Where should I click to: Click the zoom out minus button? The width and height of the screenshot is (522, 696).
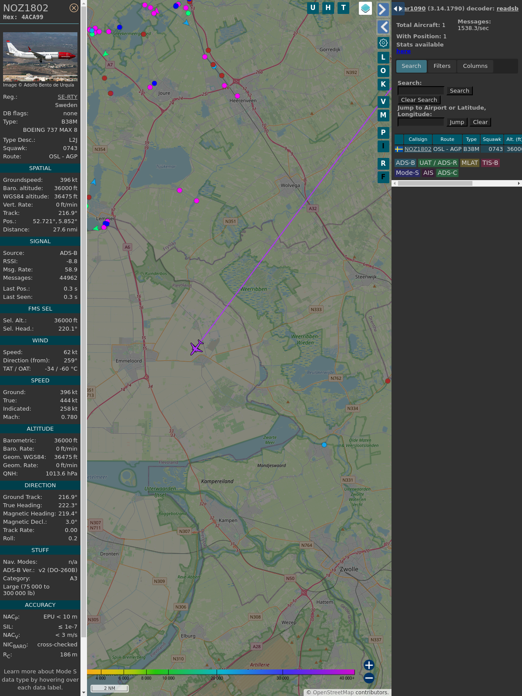(x=369, y=678)
